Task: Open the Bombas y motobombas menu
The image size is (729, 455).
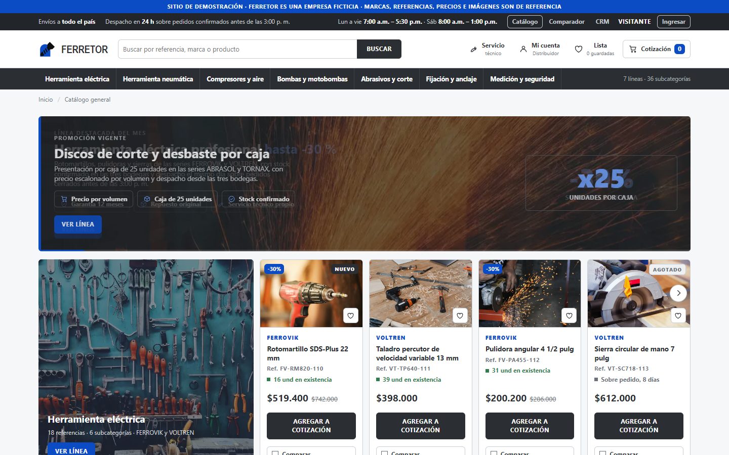Action: click(x=312, y=79)
